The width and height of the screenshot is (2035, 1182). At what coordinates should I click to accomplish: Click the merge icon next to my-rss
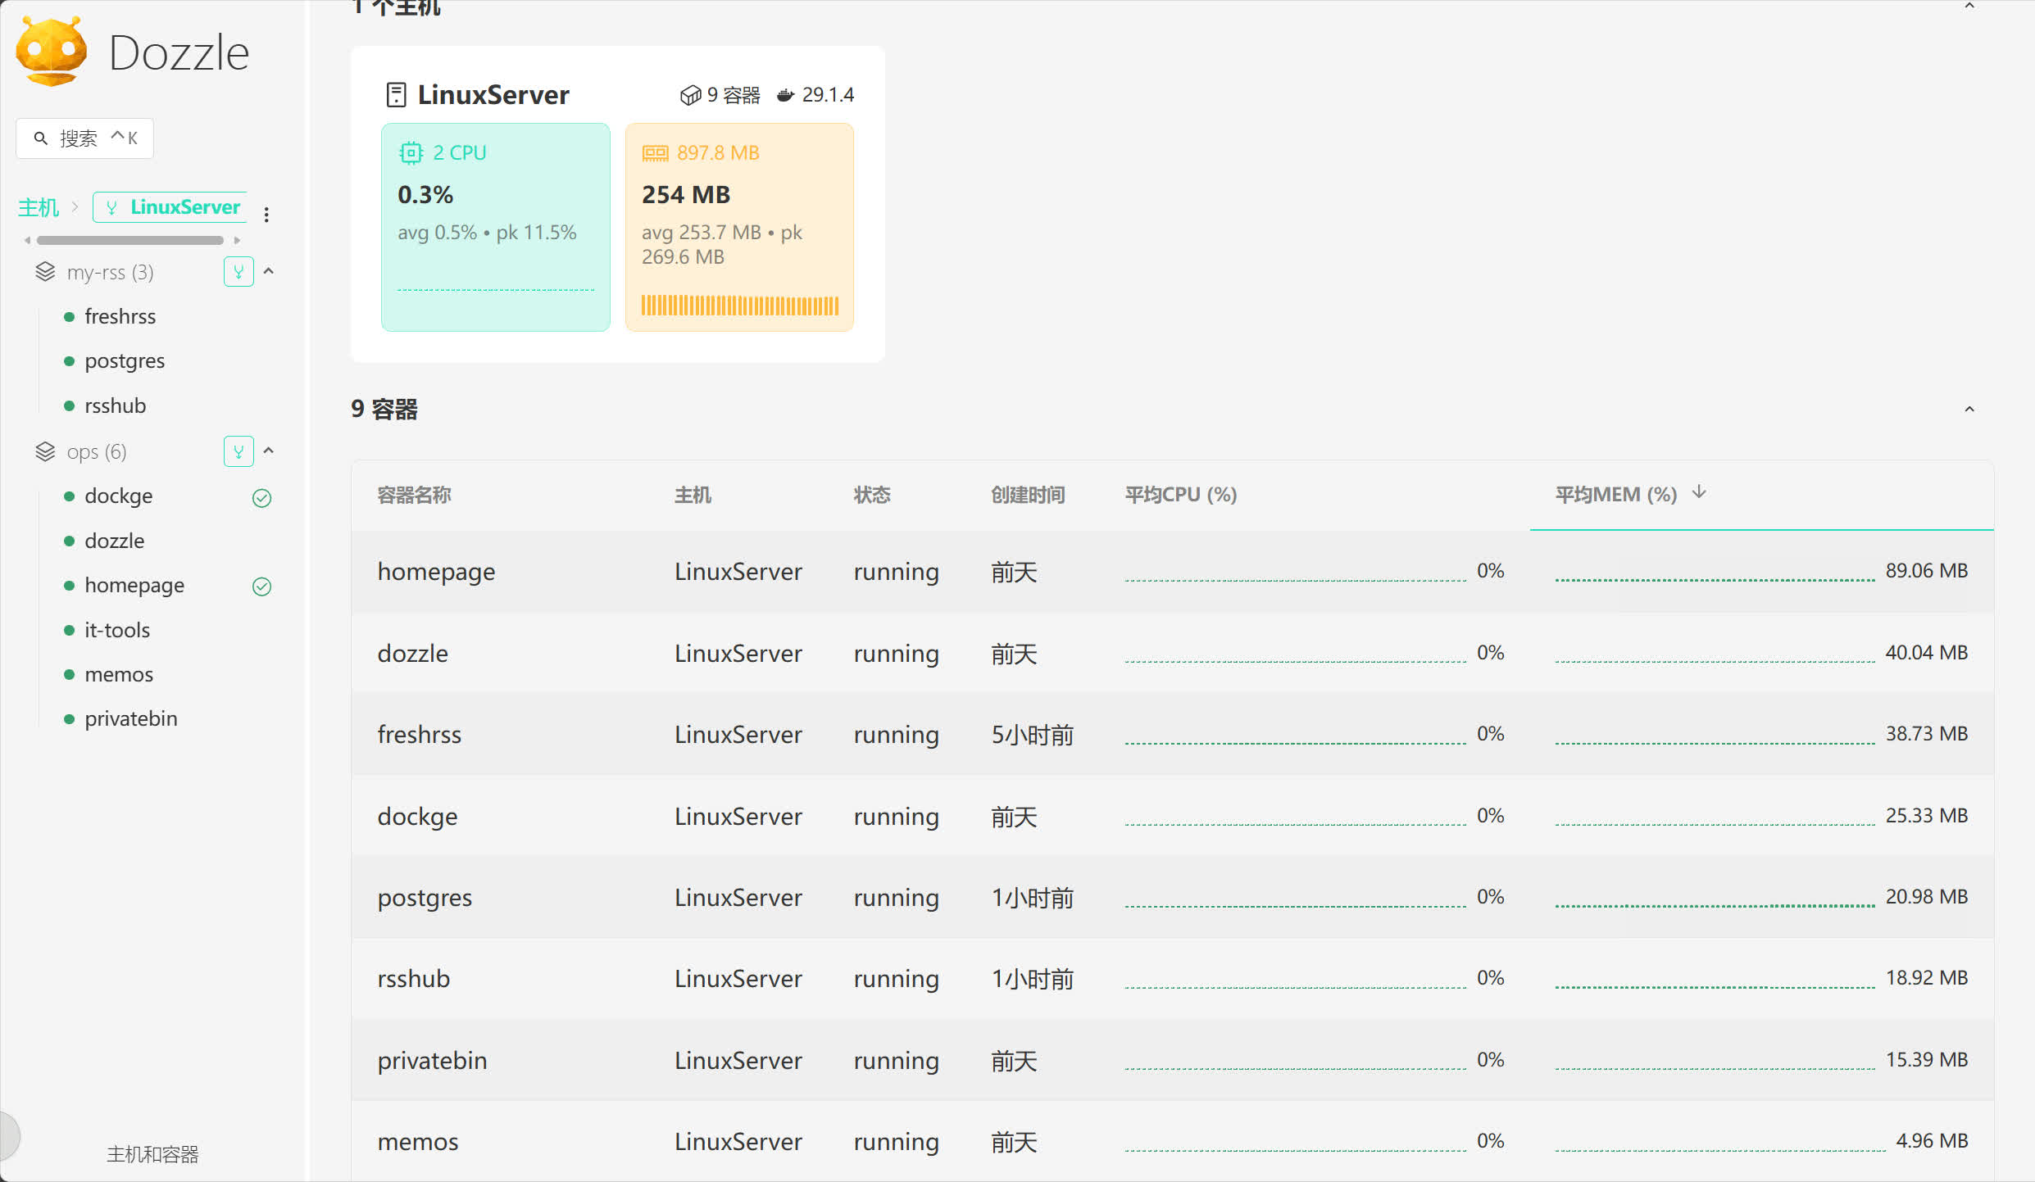238,272
